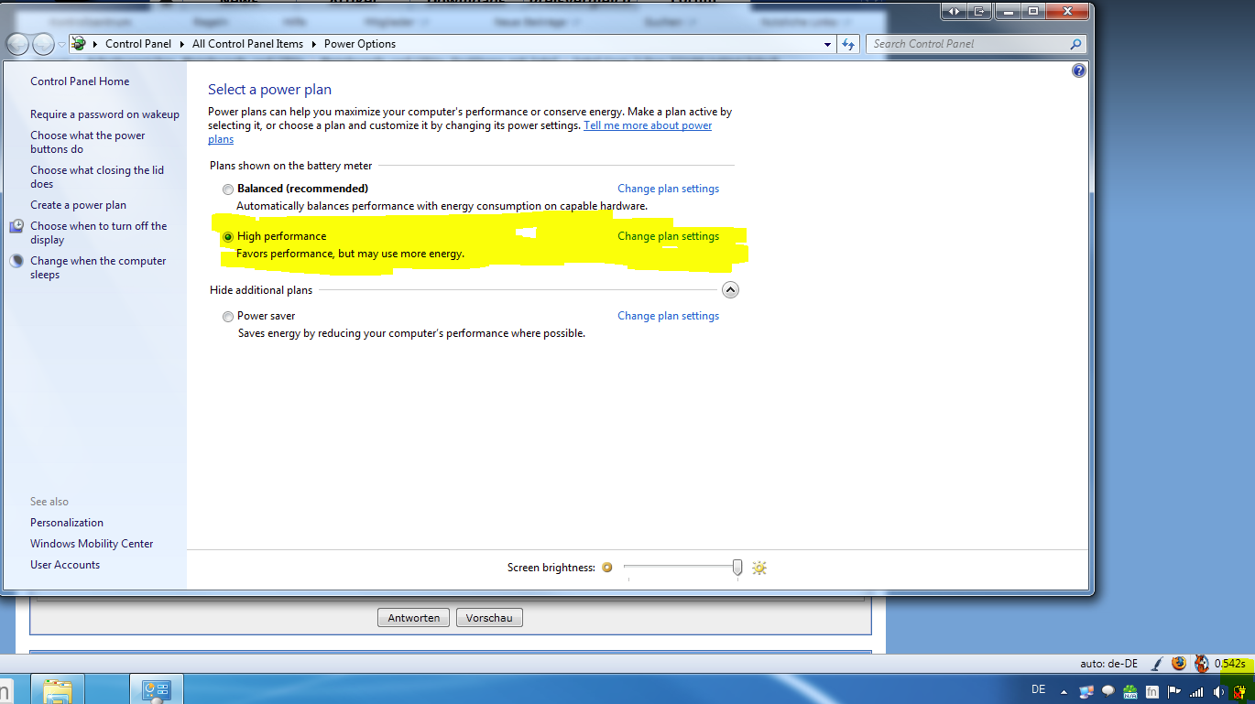The width and height of the screenshot is (1255, 704).
Task: Show hidden tray icons arrow
Action: coord(1064,691)
